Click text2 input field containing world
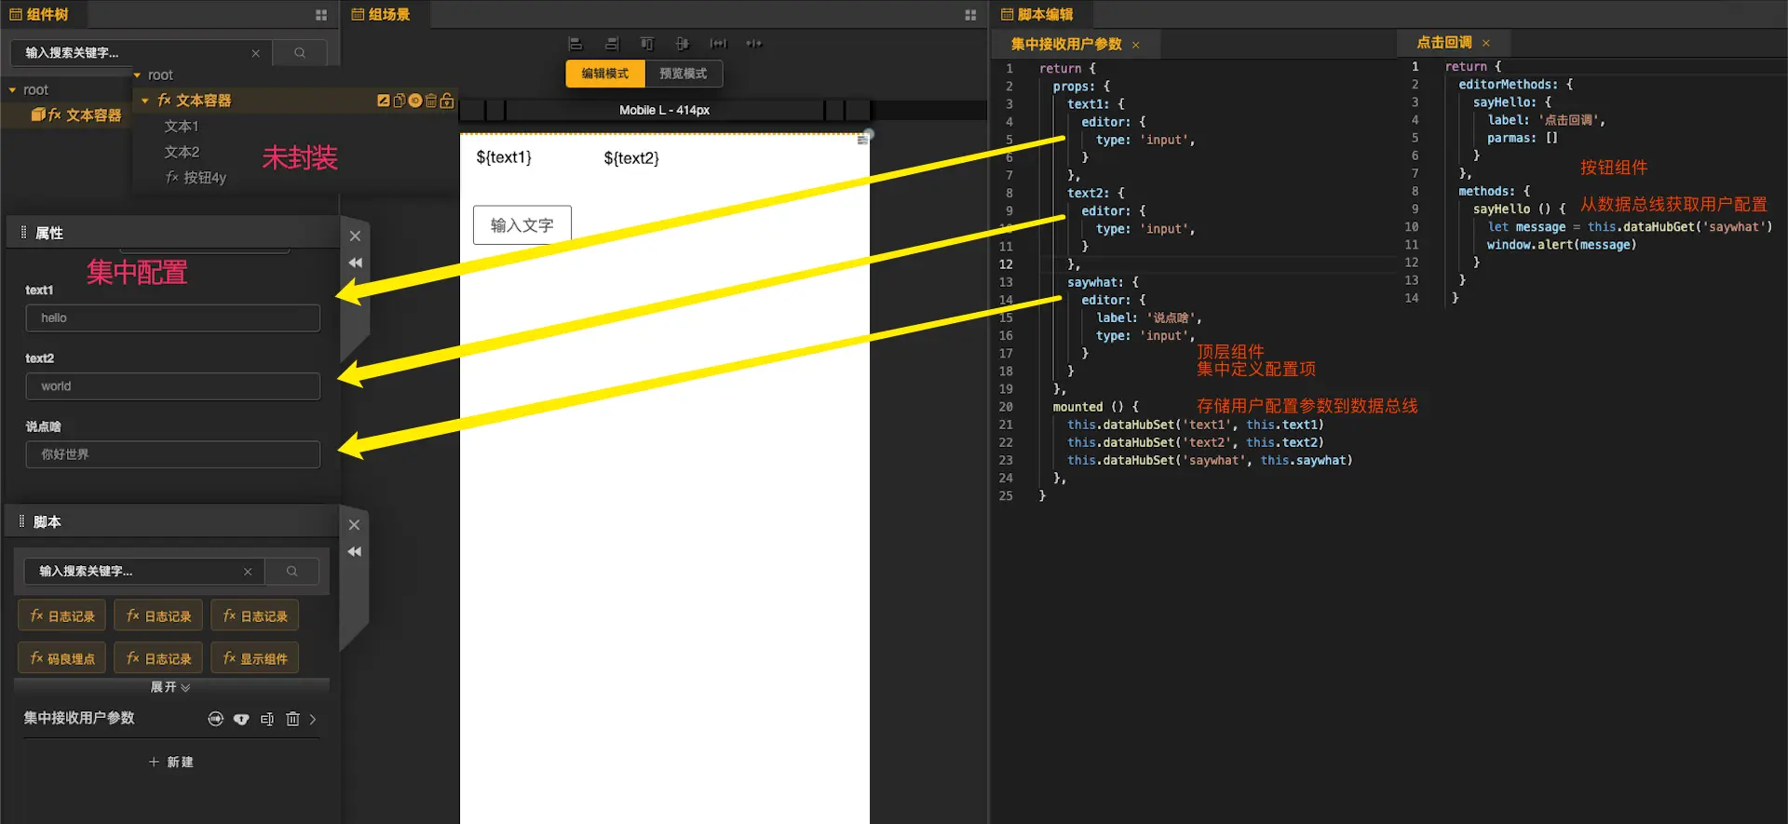 173,386
